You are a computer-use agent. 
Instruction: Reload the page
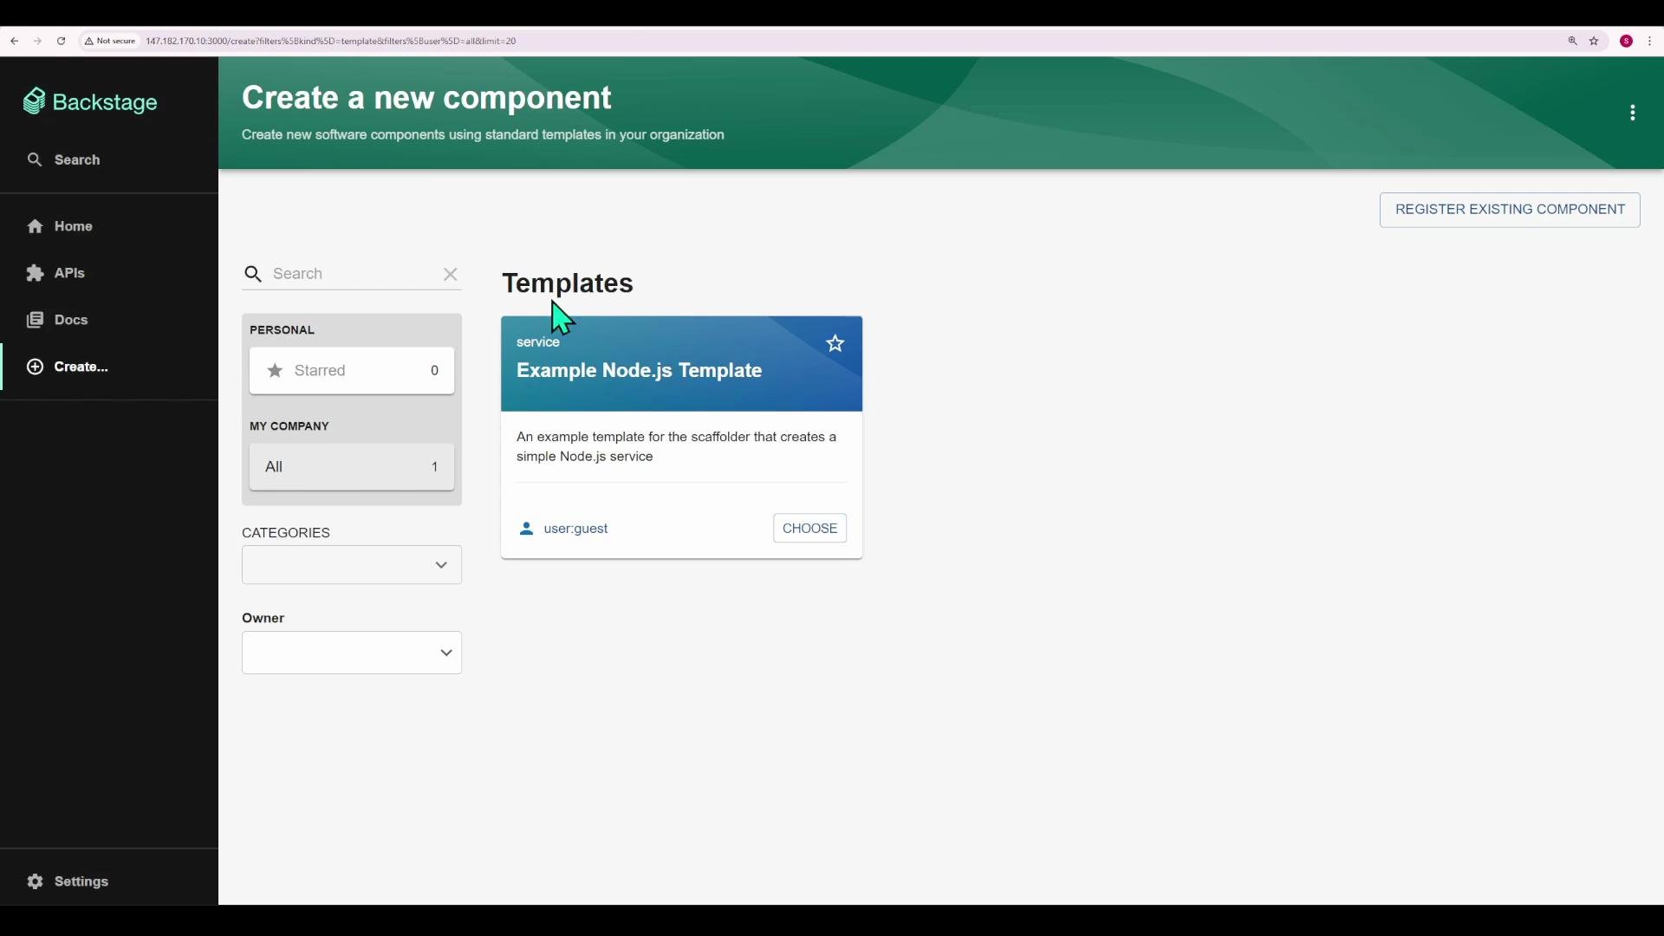point(62,41)
